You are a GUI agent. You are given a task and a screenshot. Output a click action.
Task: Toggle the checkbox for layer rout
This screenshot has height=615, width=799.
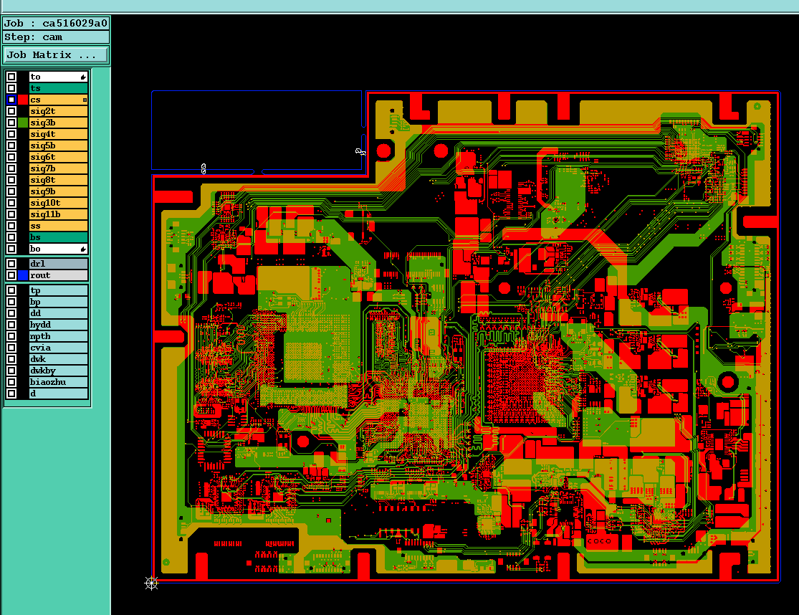[x=11, y=276]
